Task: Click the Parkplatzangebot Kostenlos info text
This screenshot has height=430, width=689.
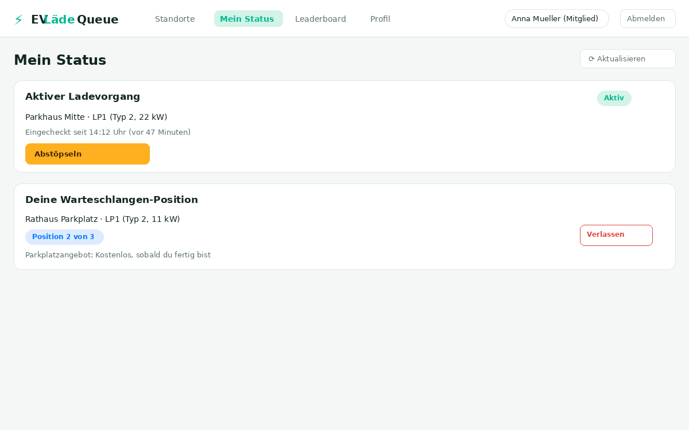Action: click(118, 255)
